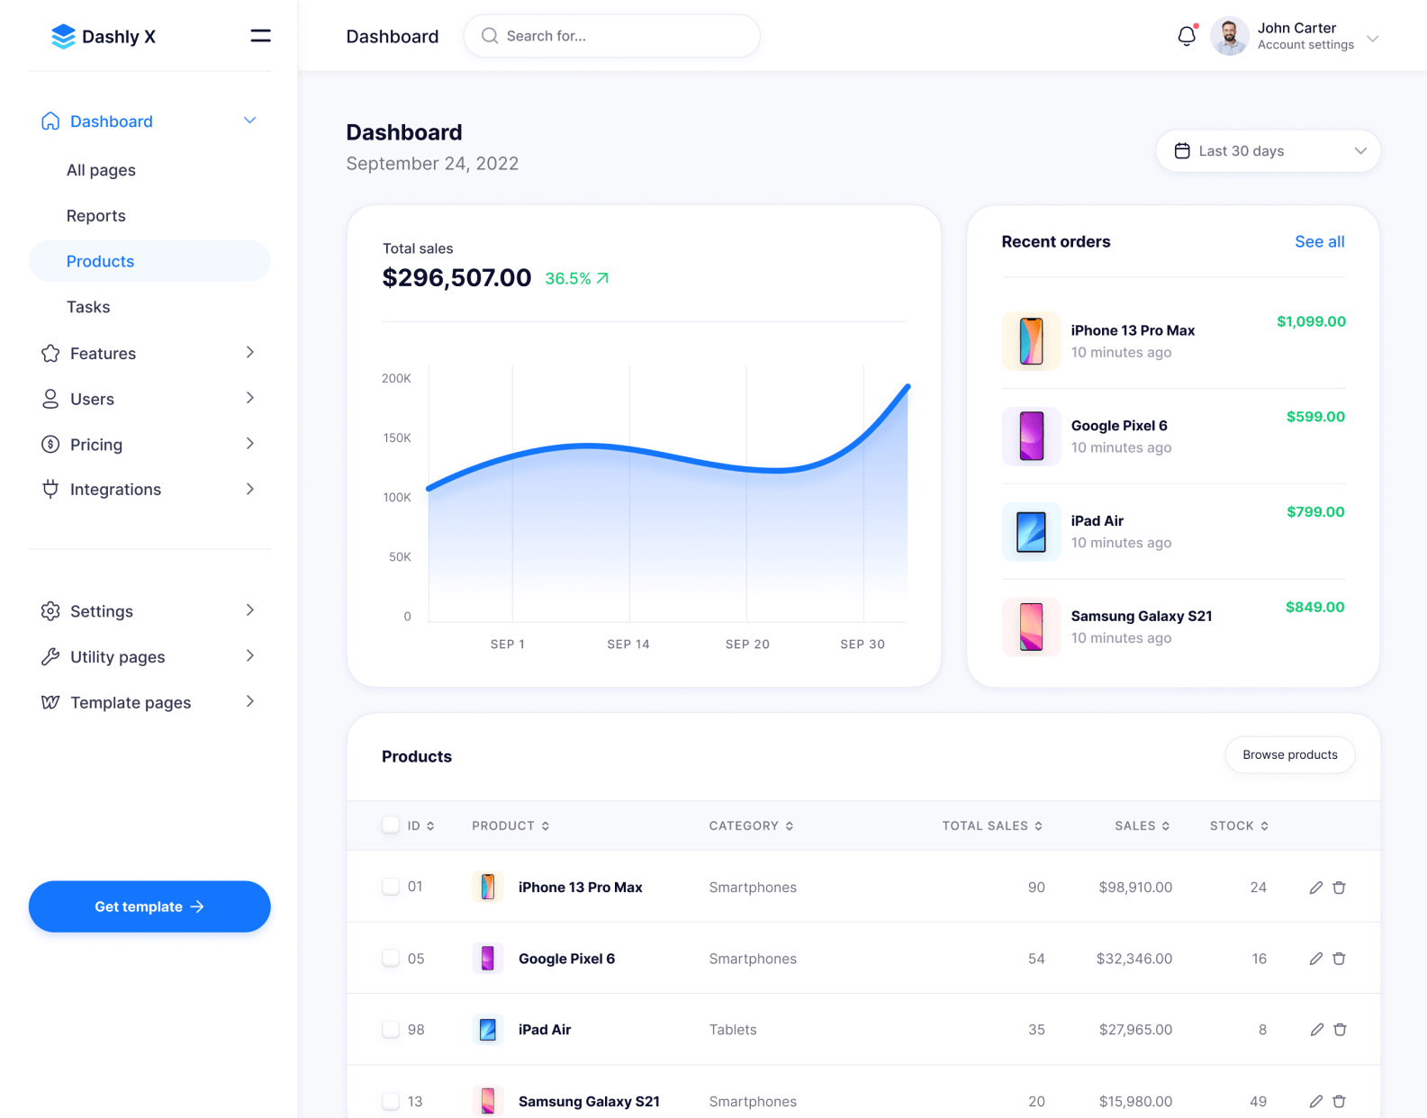Click the Get template button
The image size is (1427, 1118).
point(149,906)
